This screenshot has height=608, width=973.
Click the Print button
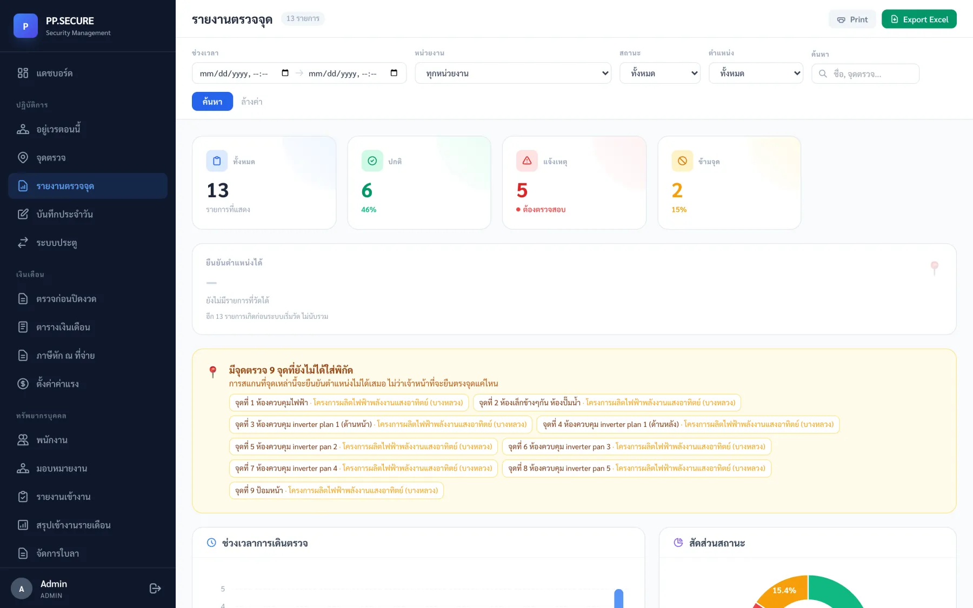852,19
